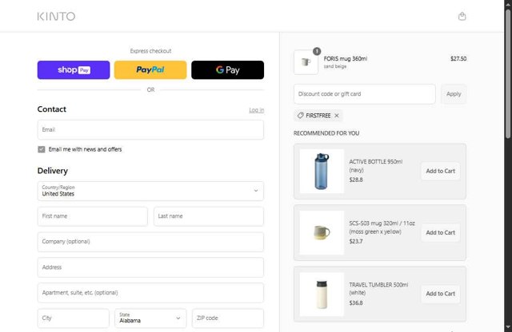This screenshot has height=332, width=512.
Task: Apply the discount code
Action: pyautogui.click(x=454, y=94)
